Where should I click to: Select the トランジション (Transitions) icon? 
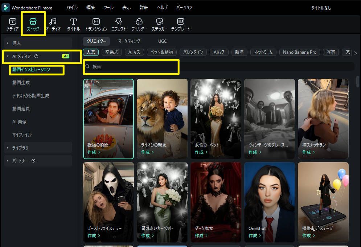tap(96, 24)
